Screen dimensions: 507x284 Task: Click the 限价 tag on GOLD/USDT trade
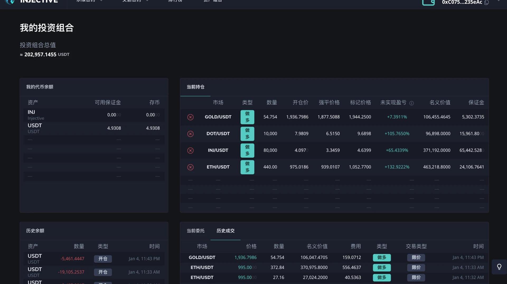pos(416,257)
